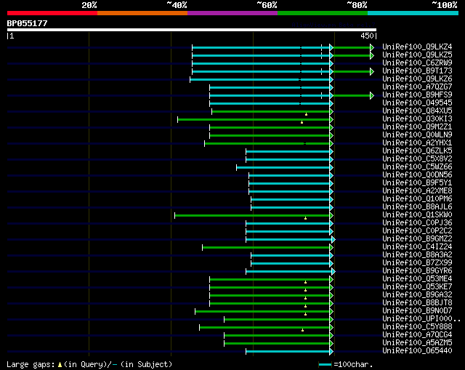Select the UniRef100_Q30KI3 label

coord(417,119)
